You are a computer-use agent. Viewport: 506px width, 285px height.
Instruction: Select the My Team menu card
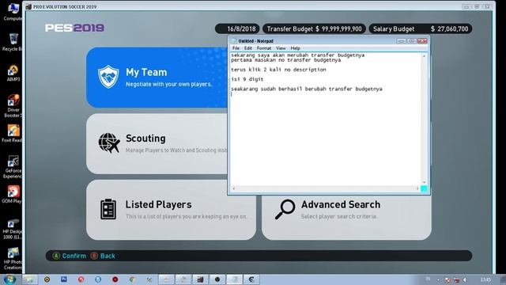pyautogui.click(x=157, y=78)
